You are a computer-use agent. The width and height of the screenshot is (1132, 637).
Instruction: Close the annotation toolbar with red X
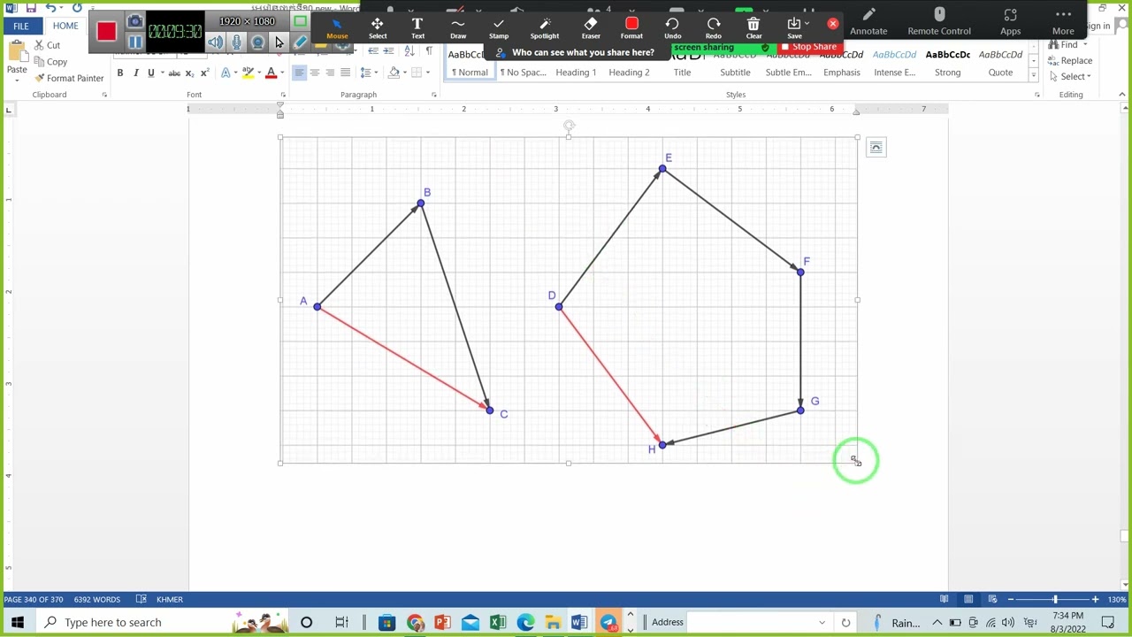coord(833,24)
